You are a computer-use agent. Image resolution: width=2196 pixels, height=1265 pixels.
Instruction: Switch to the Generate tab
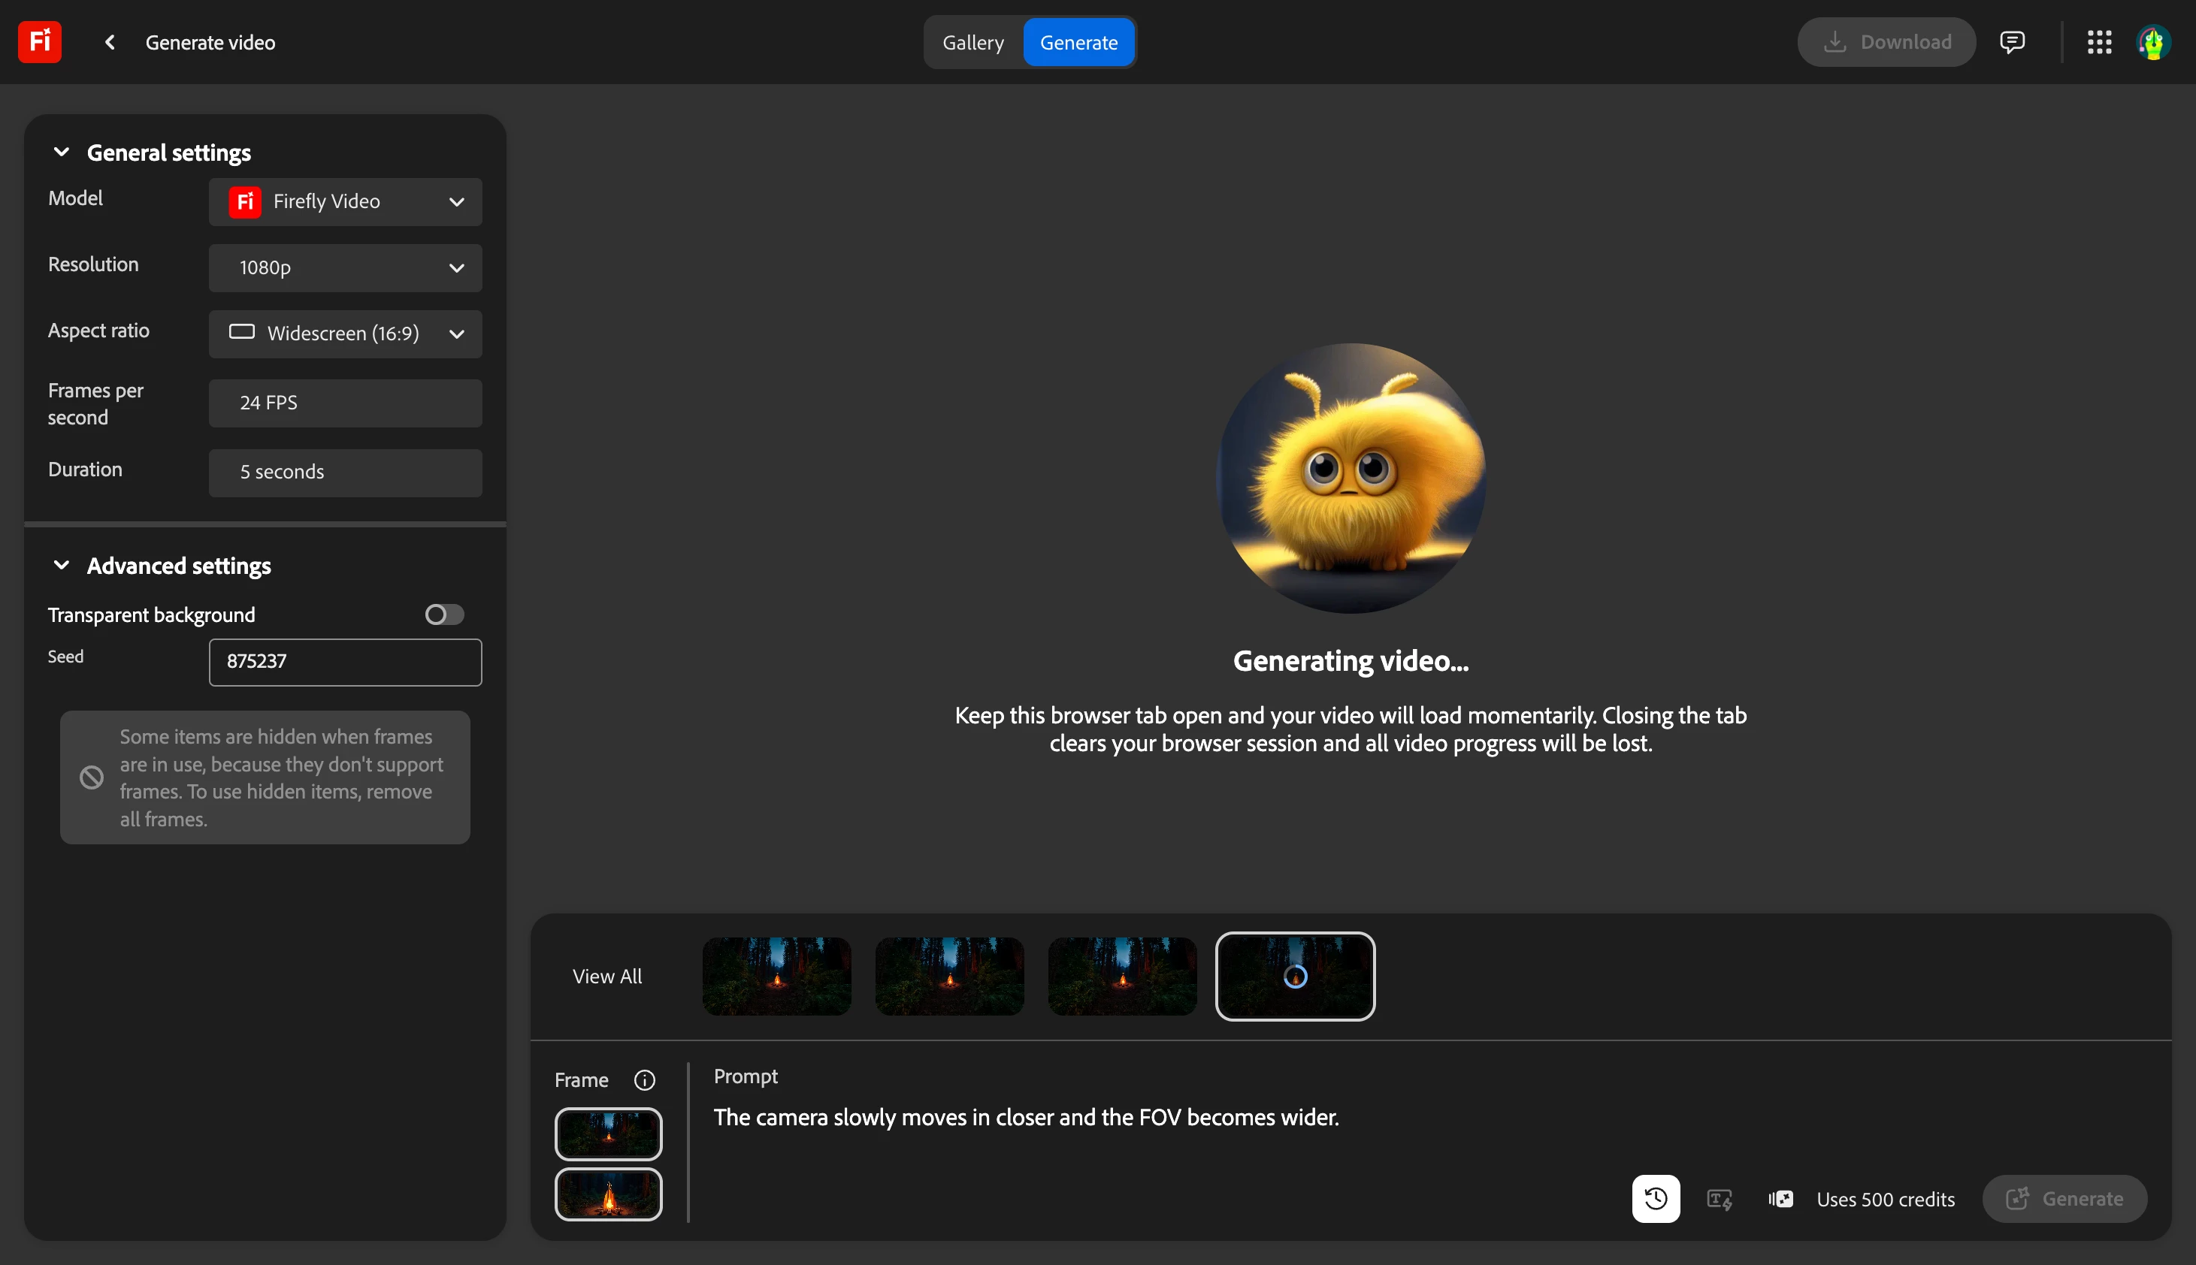point(1078,42)
